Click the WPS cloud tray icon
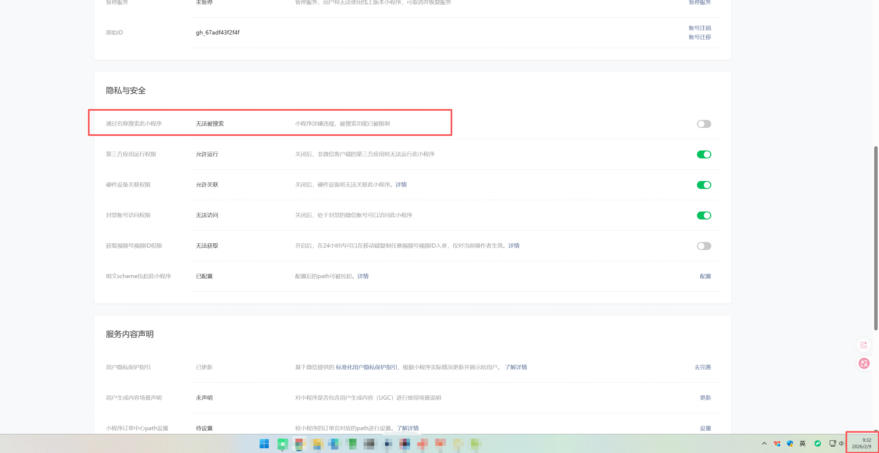Viewport: 879px width, 453px height. (777, 443)
